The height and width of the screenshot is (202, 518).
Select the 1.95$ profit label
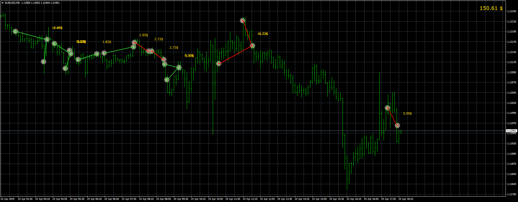pos(144,35)
